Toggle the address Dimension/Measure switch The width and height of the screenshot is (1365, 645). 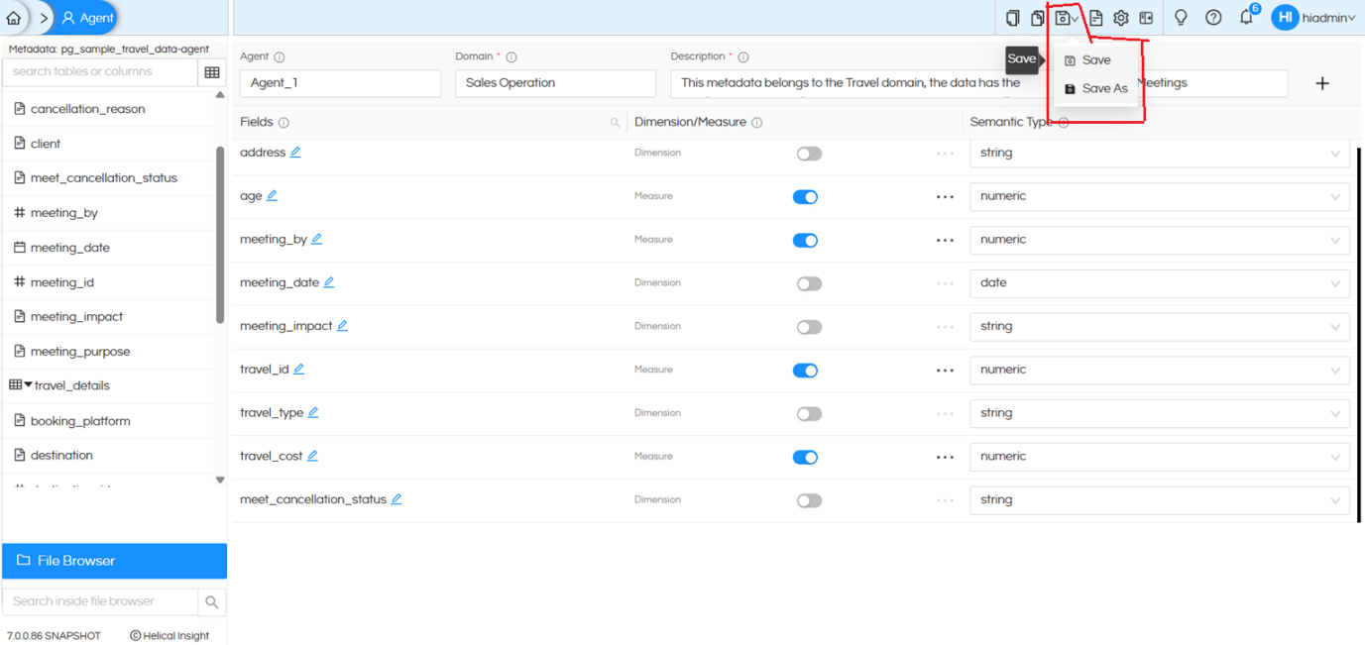point(809,154)
